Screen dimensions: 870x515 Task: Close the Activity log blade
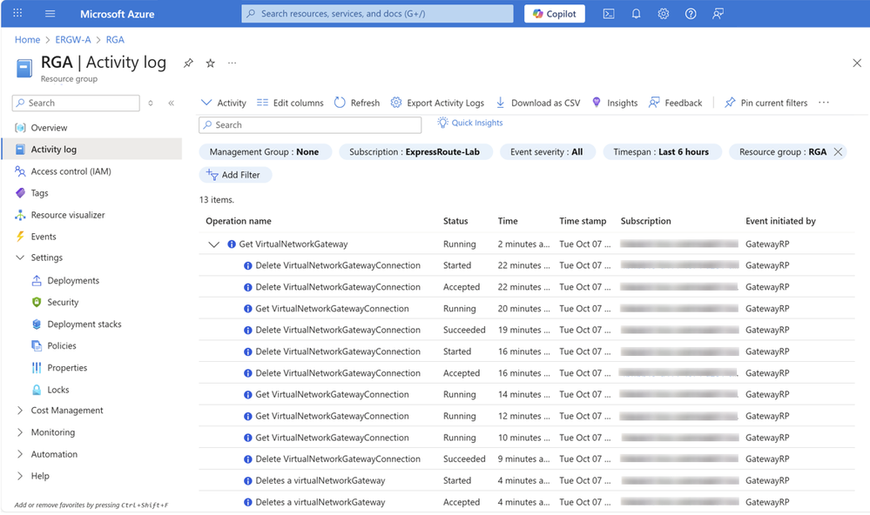click(857, 64)
